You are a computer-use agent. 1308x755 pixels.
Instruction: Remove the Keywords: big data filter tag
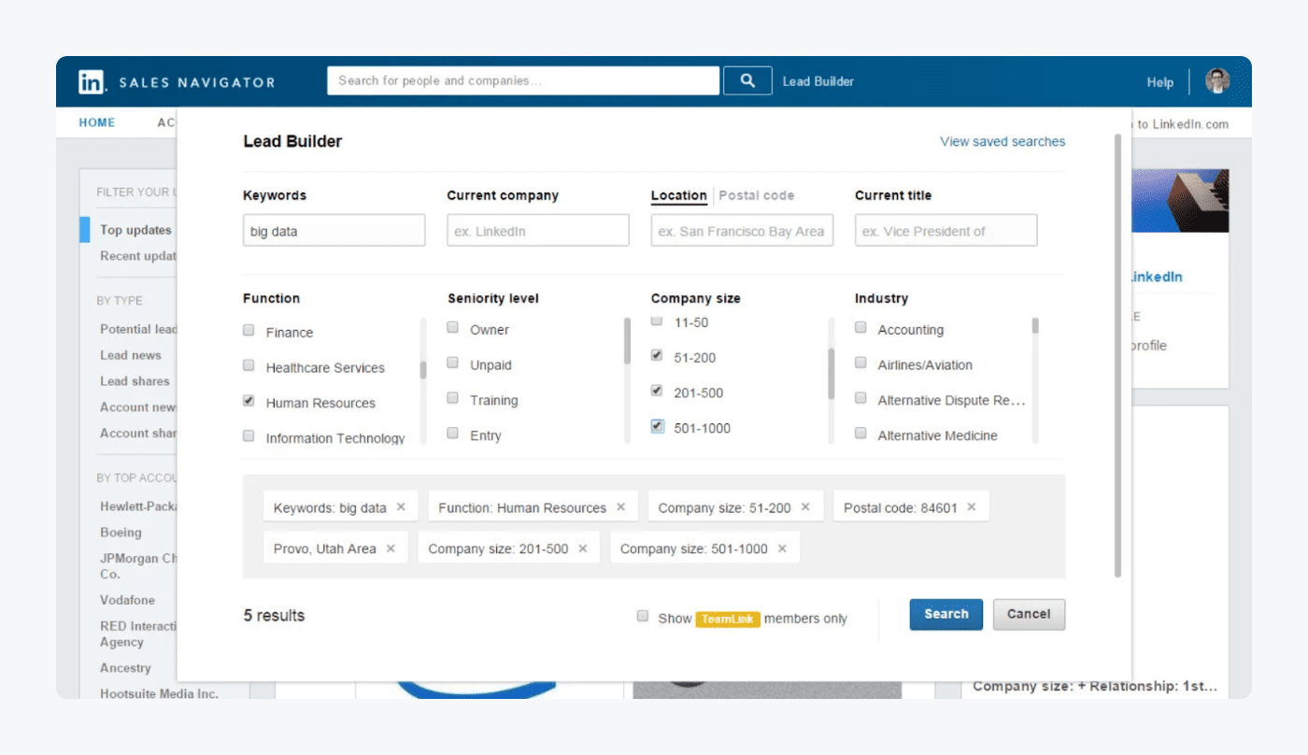click(401, 507)
